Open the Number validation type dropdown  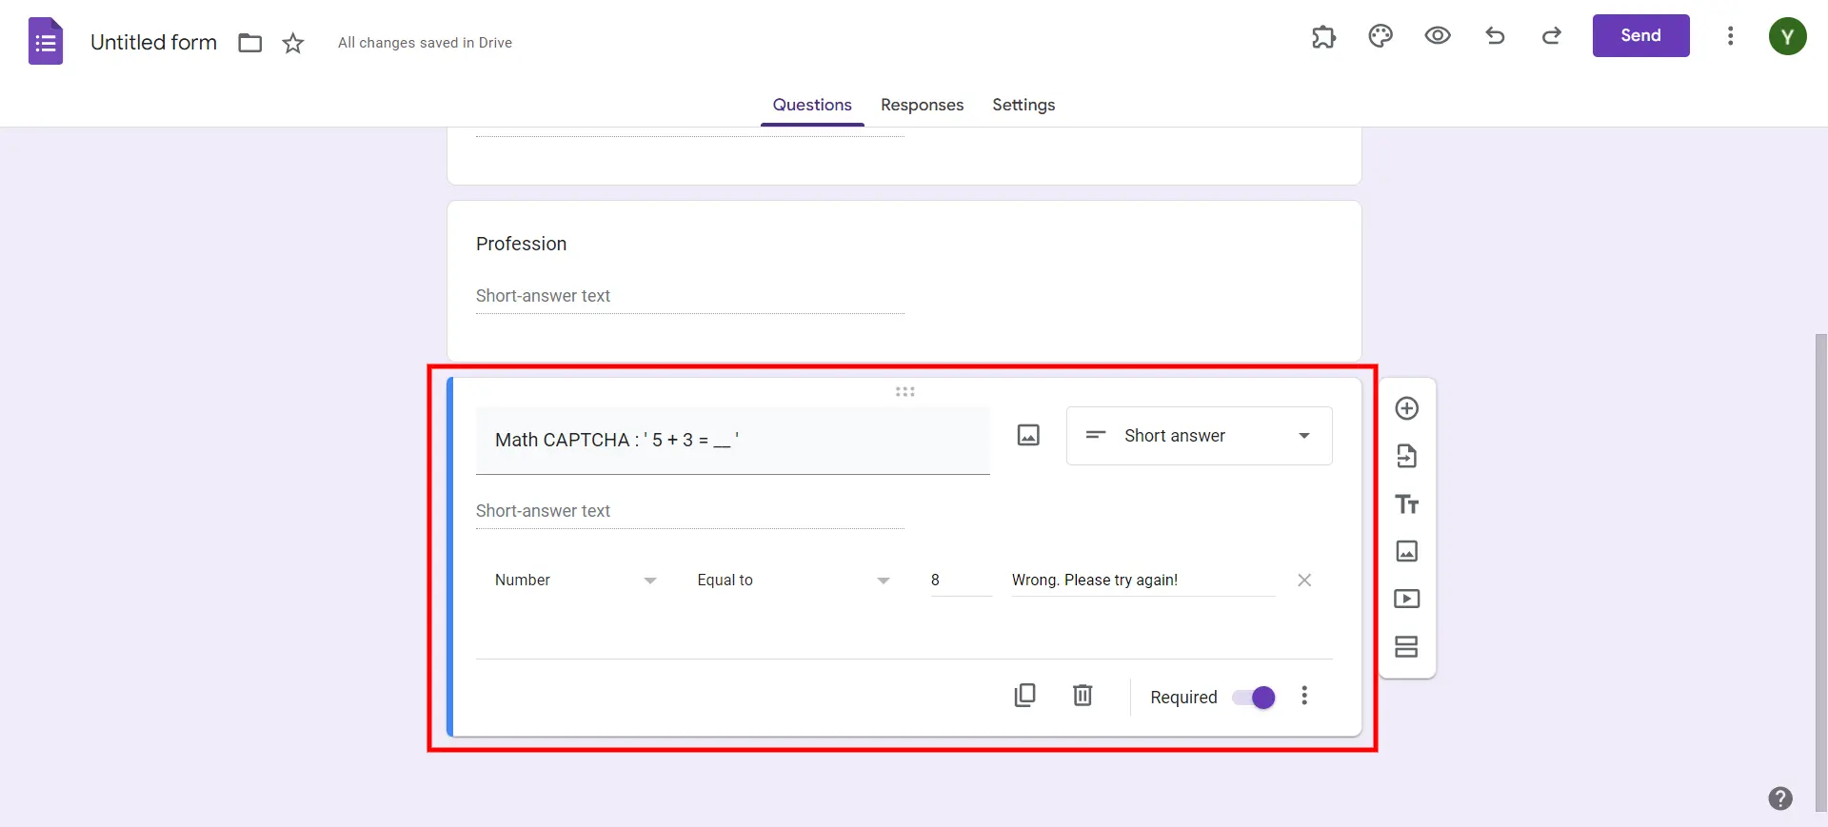[x=575, y=580]
